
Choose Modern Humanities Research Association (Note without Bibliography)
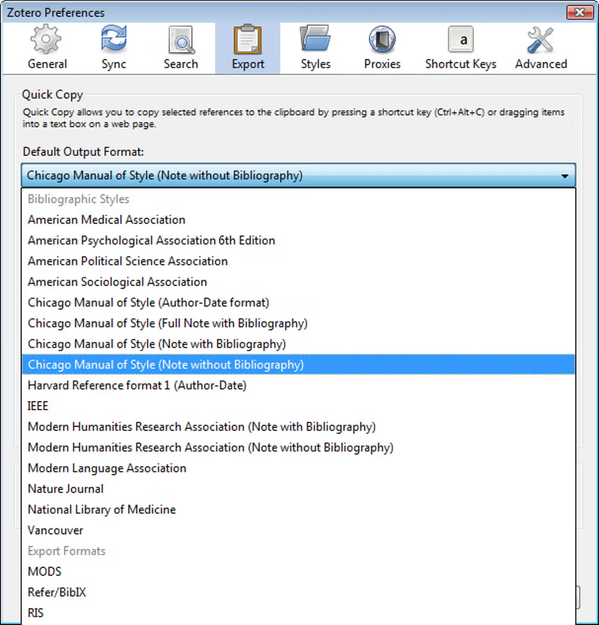click(298, 448)
